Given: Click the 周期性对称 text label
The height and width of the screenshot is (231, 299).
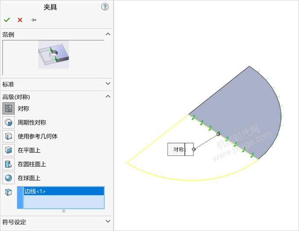Looking at the screenshot, I should [x=32, y=123].
